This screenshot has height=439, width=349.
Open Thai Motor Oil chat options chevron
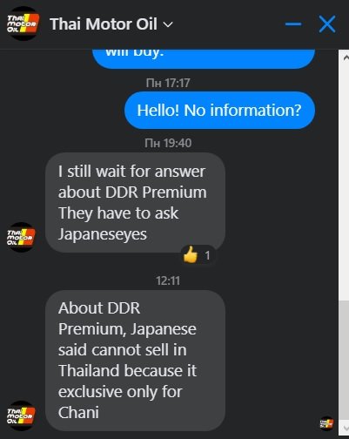click(168, 24)
